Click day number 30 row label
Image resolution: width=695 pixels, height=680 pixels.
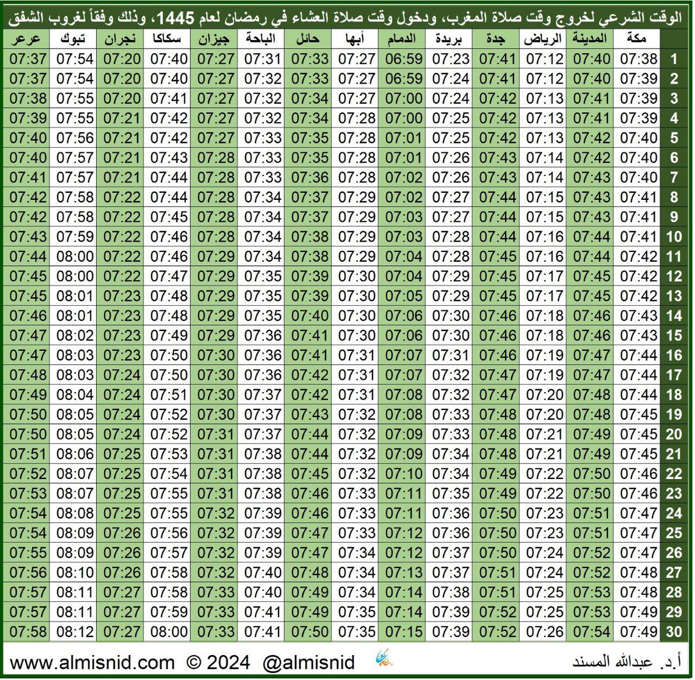(674, 631)
